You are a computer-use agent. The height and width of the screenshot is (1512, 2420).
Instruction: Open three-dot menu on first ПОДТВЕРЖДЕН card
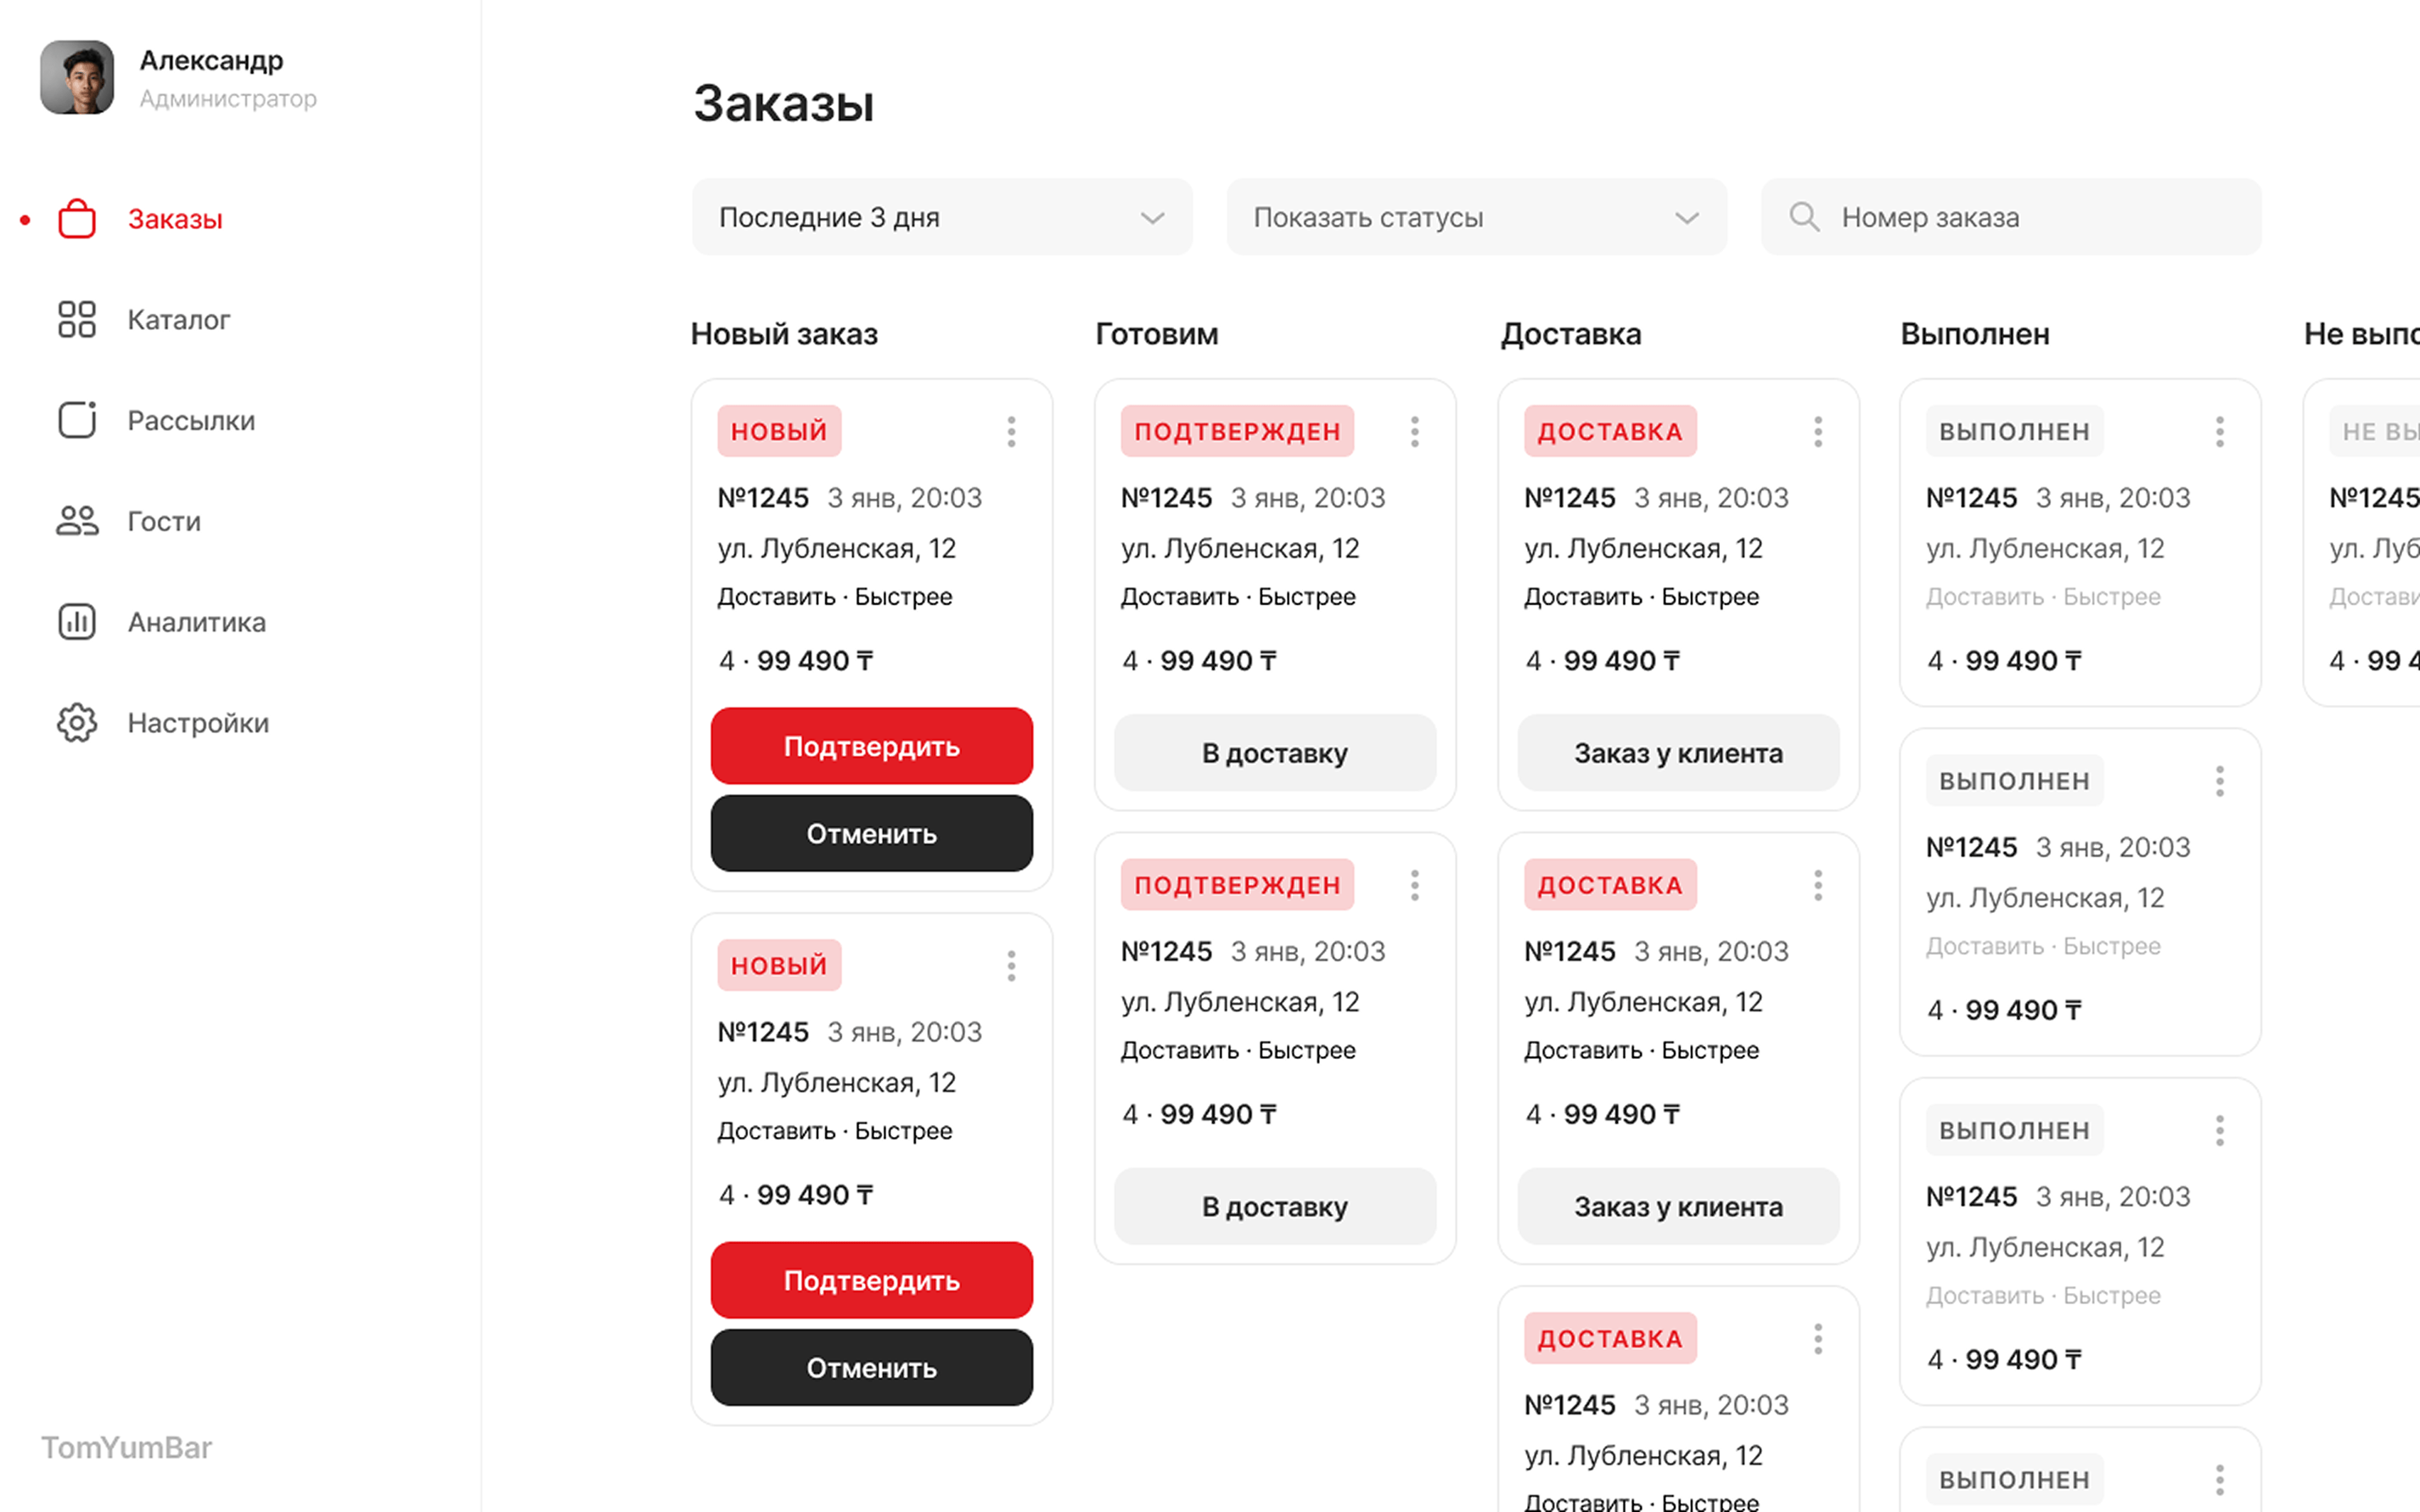point(1415,431)
